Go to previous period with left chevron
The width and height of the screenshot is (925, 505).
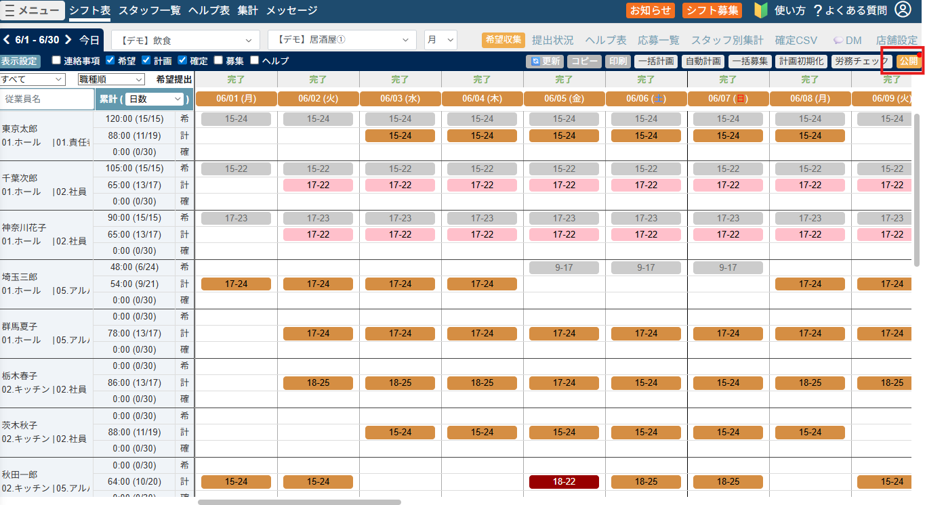(6, 40)
